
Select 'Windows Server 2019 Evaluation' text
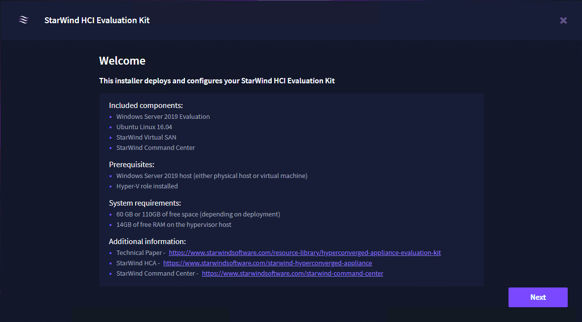[163, 116]
